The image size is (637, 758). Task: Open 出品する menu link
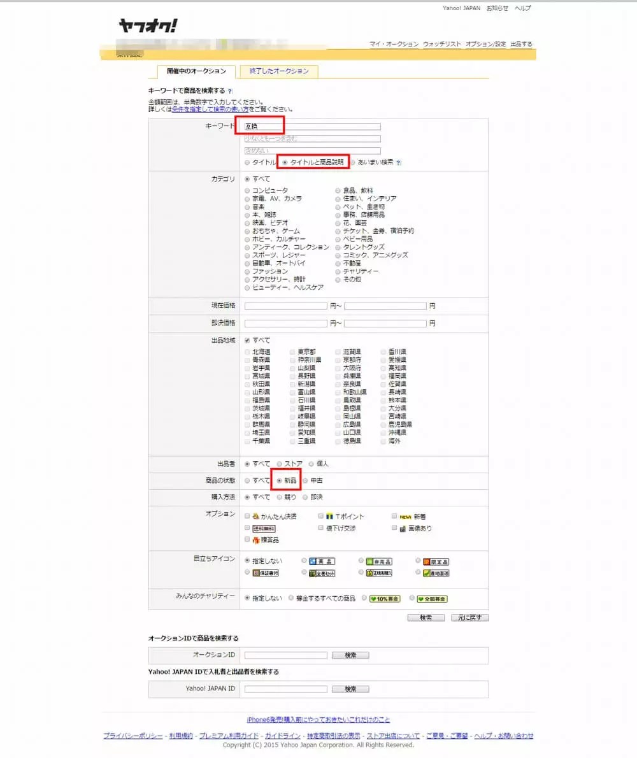521,44
